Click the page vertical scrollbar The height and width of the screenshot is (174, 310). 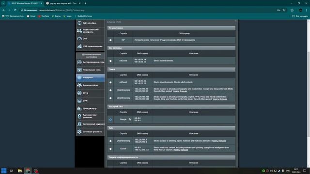pyautogui.click(x=309, y=94)
